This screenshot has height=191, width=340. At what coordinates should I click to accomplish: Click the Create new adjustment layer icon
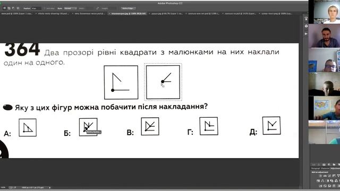click(x=329, y=165)
